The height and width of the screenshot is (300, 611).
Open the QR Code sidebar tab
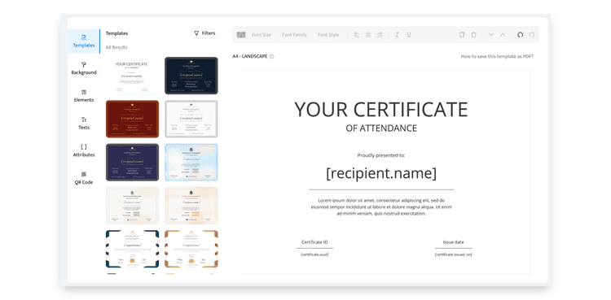(x=84, y=178)
